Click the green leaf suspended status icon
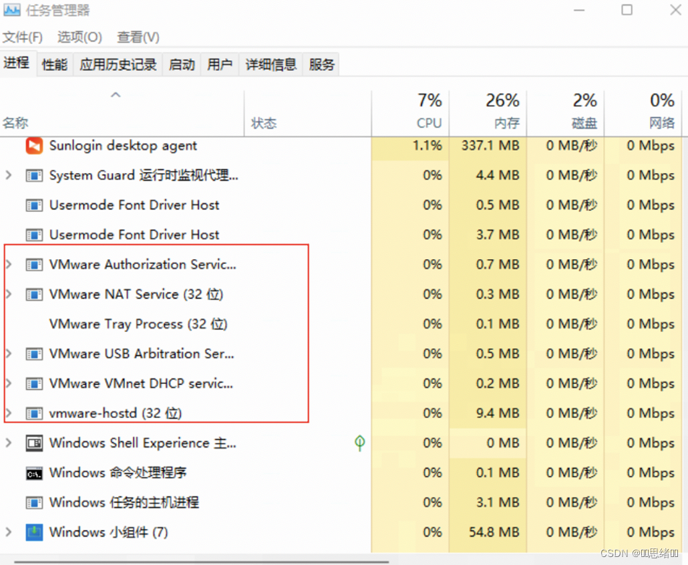Viewport: 688px width, 565px height. coord(360,443)
